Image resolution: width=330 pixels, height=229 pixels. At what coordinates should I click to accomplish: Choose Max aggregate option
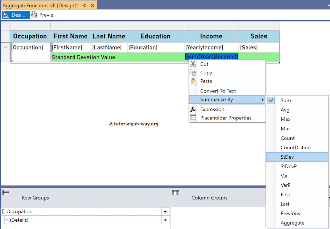(297, 119)
